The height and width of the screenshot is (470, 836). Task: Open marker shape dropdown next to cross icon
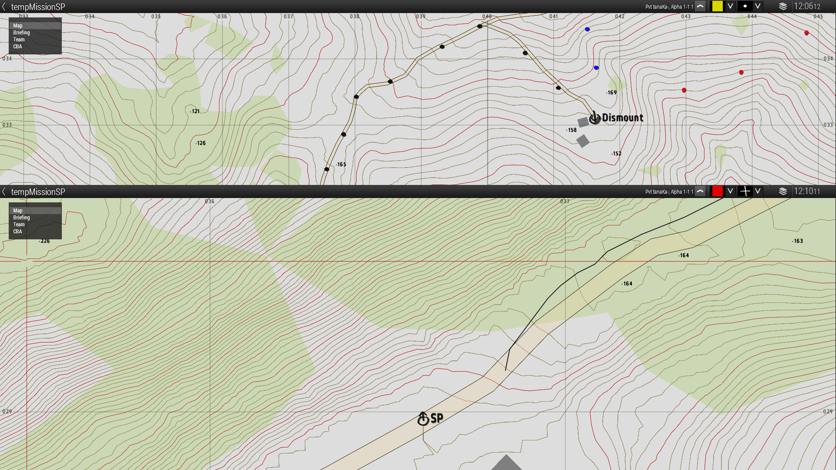(x=758, y=191)
